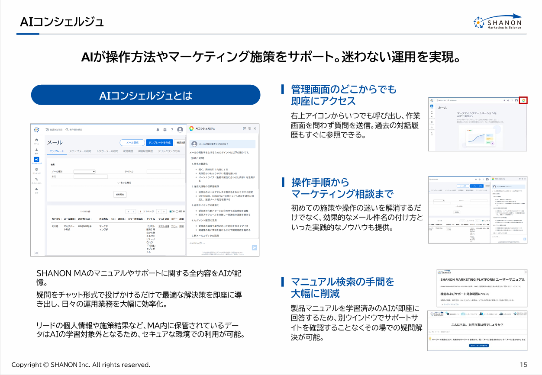Image resolution: width=542 pixels, height=375 pixels.
Task: Select the 30 per-page radio button in the large Mail screenshot
Action: [171, 212]
